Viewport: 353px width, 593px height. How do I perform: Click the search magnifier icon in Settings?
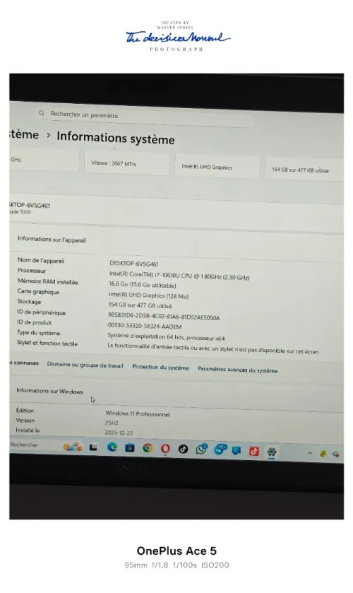coord(42,112)
